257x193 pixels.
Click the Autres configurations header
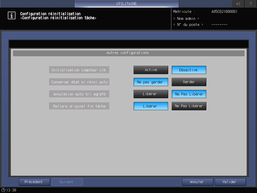[x=129, y=53]
